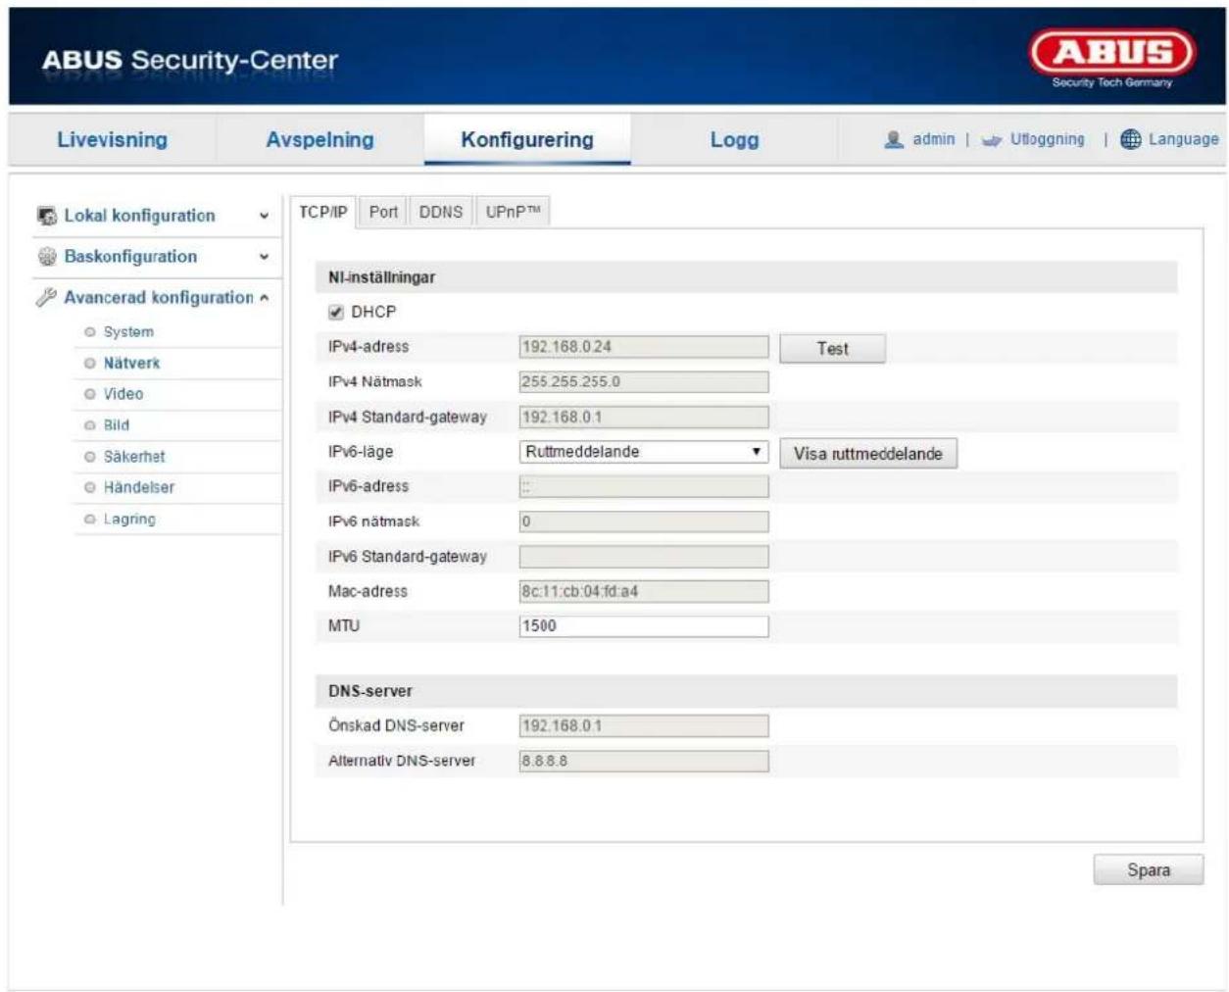Screen dimensions: 1229x992
Task: Click the Language globe icon
Action: coord(1130,139)
